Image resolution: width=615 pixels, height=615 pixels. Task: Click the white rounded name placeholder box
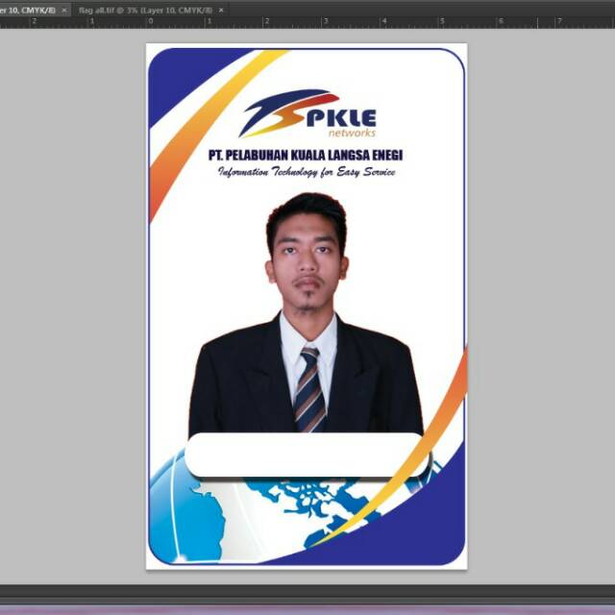coord(306,455)
